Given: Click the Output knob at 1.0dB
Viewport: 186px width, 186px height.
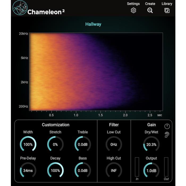Looking at the screenshot, I should coord(151,171).
